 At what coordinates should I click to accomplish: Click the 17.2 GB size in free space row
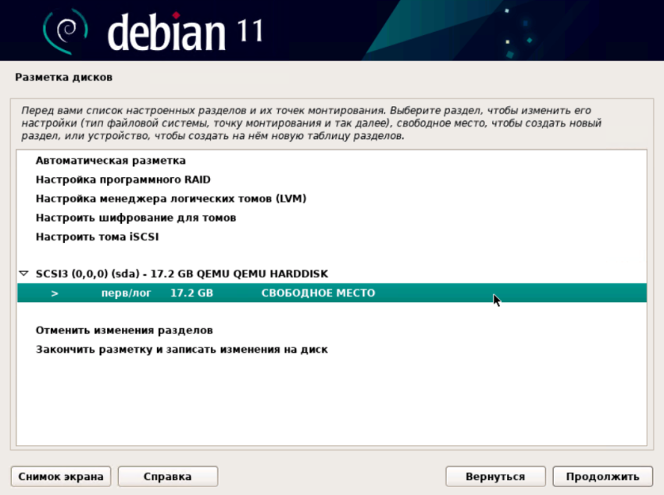coord(191,294)
